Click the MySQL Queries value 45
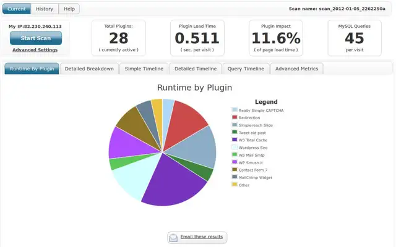Viewport: 396px width, 247px height. tap(355, 38)
